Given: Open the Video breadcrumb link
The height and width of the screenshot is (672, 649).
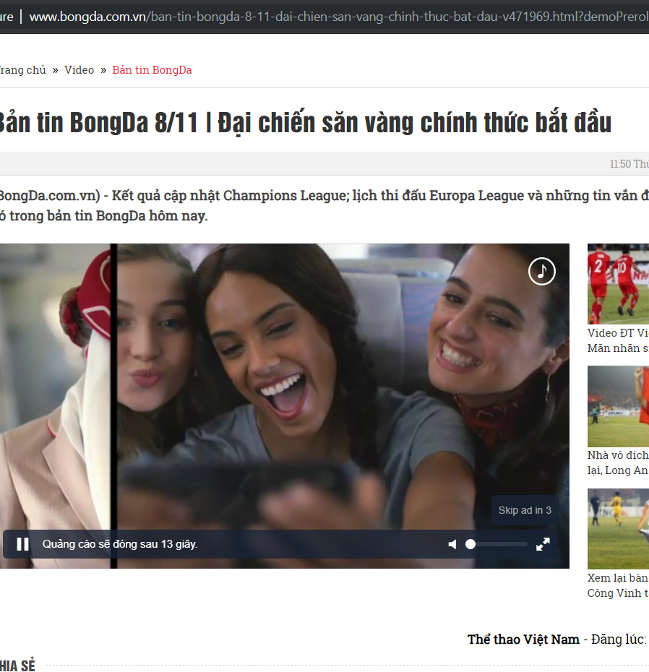Looking at the screenshot, I should click(x=79, y=70).
